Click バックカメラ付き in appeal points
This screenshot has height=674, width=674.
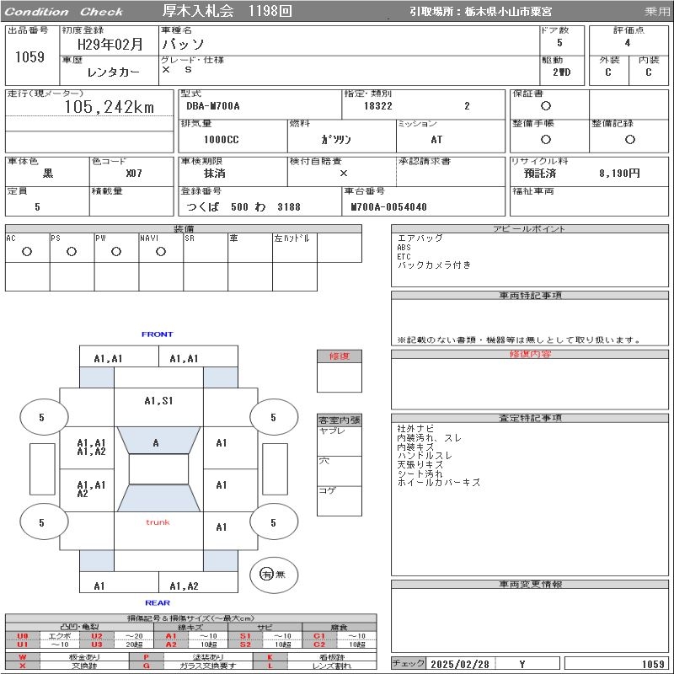(434, 265)
